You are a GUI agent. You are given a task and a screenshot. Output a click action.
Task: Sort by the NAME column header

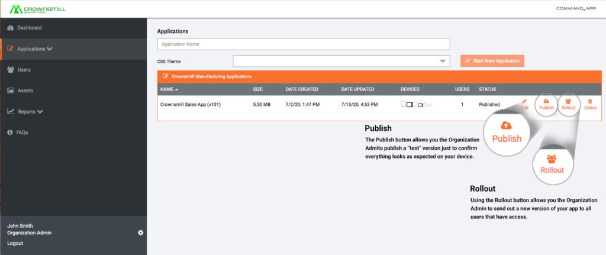169,89
